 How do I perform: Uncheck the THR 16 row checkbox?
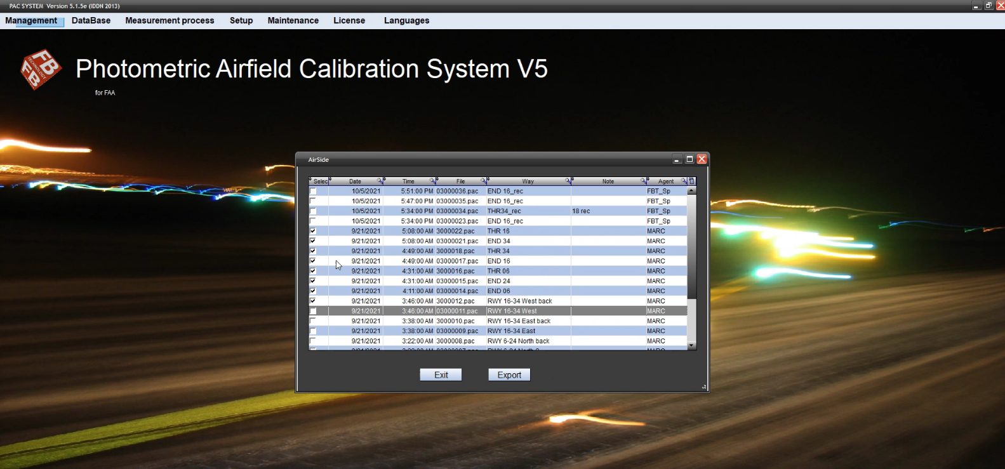coord(313,231)
